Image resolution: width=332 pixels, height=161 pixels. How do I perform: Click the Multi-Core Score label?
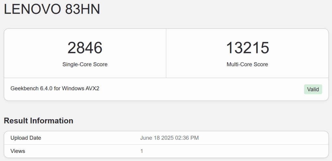point(247,64)
